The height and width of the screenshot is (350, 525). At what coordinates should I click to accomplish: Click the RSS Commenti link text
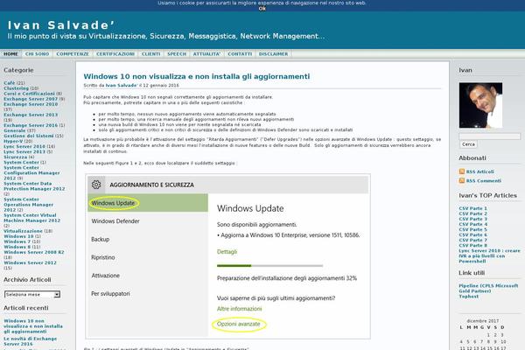484,181
